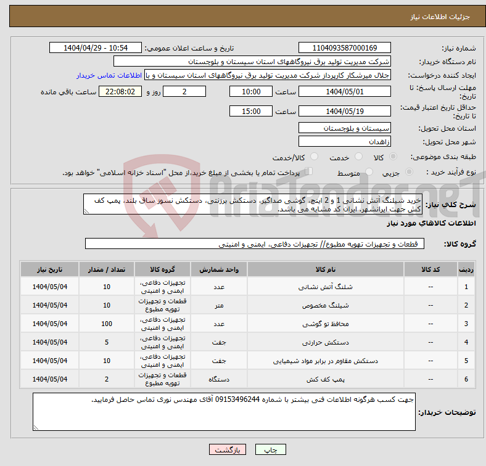The height and width of the screenshot is (466, 486).
Task: Click the تعداد / مقدار column header
Action: 107,269
